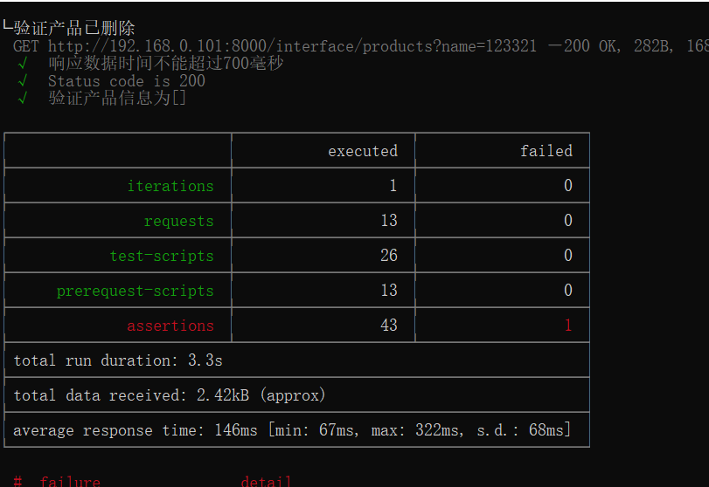709x487 pixels.
Task: Select the "test-scripts" row label
Action: tap(161, 256)
